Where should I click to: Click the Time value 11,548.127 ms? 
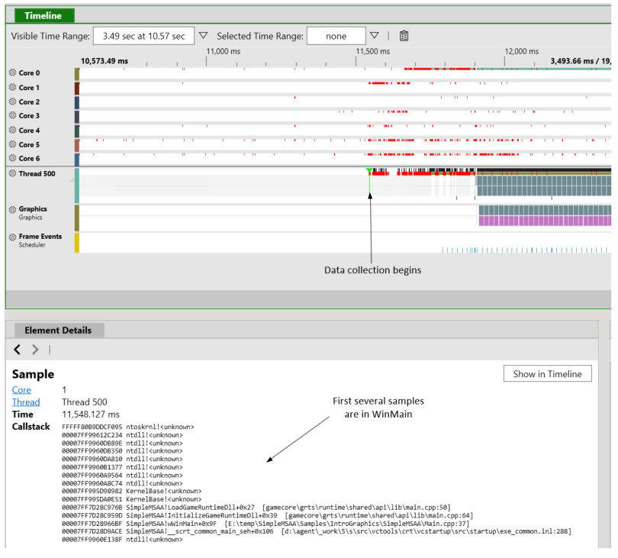pos(91,414)
